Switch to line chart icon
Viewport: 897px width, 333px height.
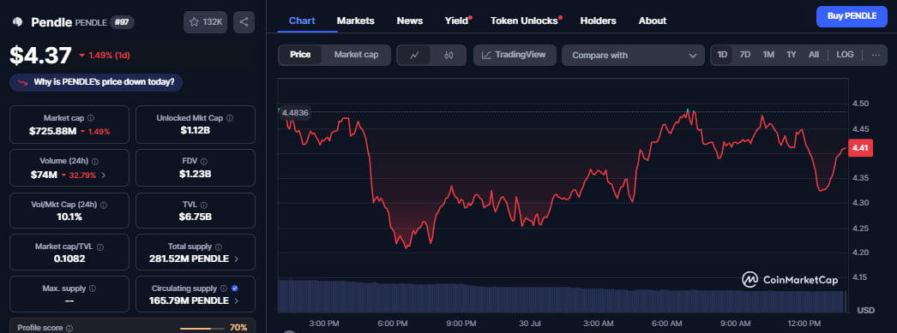[x=415, y=56]
